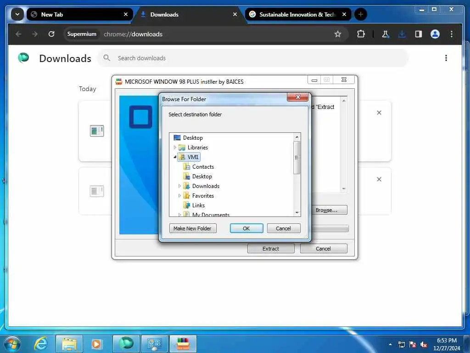
Task: Click the installer progress bar
Action: point(330,229)
